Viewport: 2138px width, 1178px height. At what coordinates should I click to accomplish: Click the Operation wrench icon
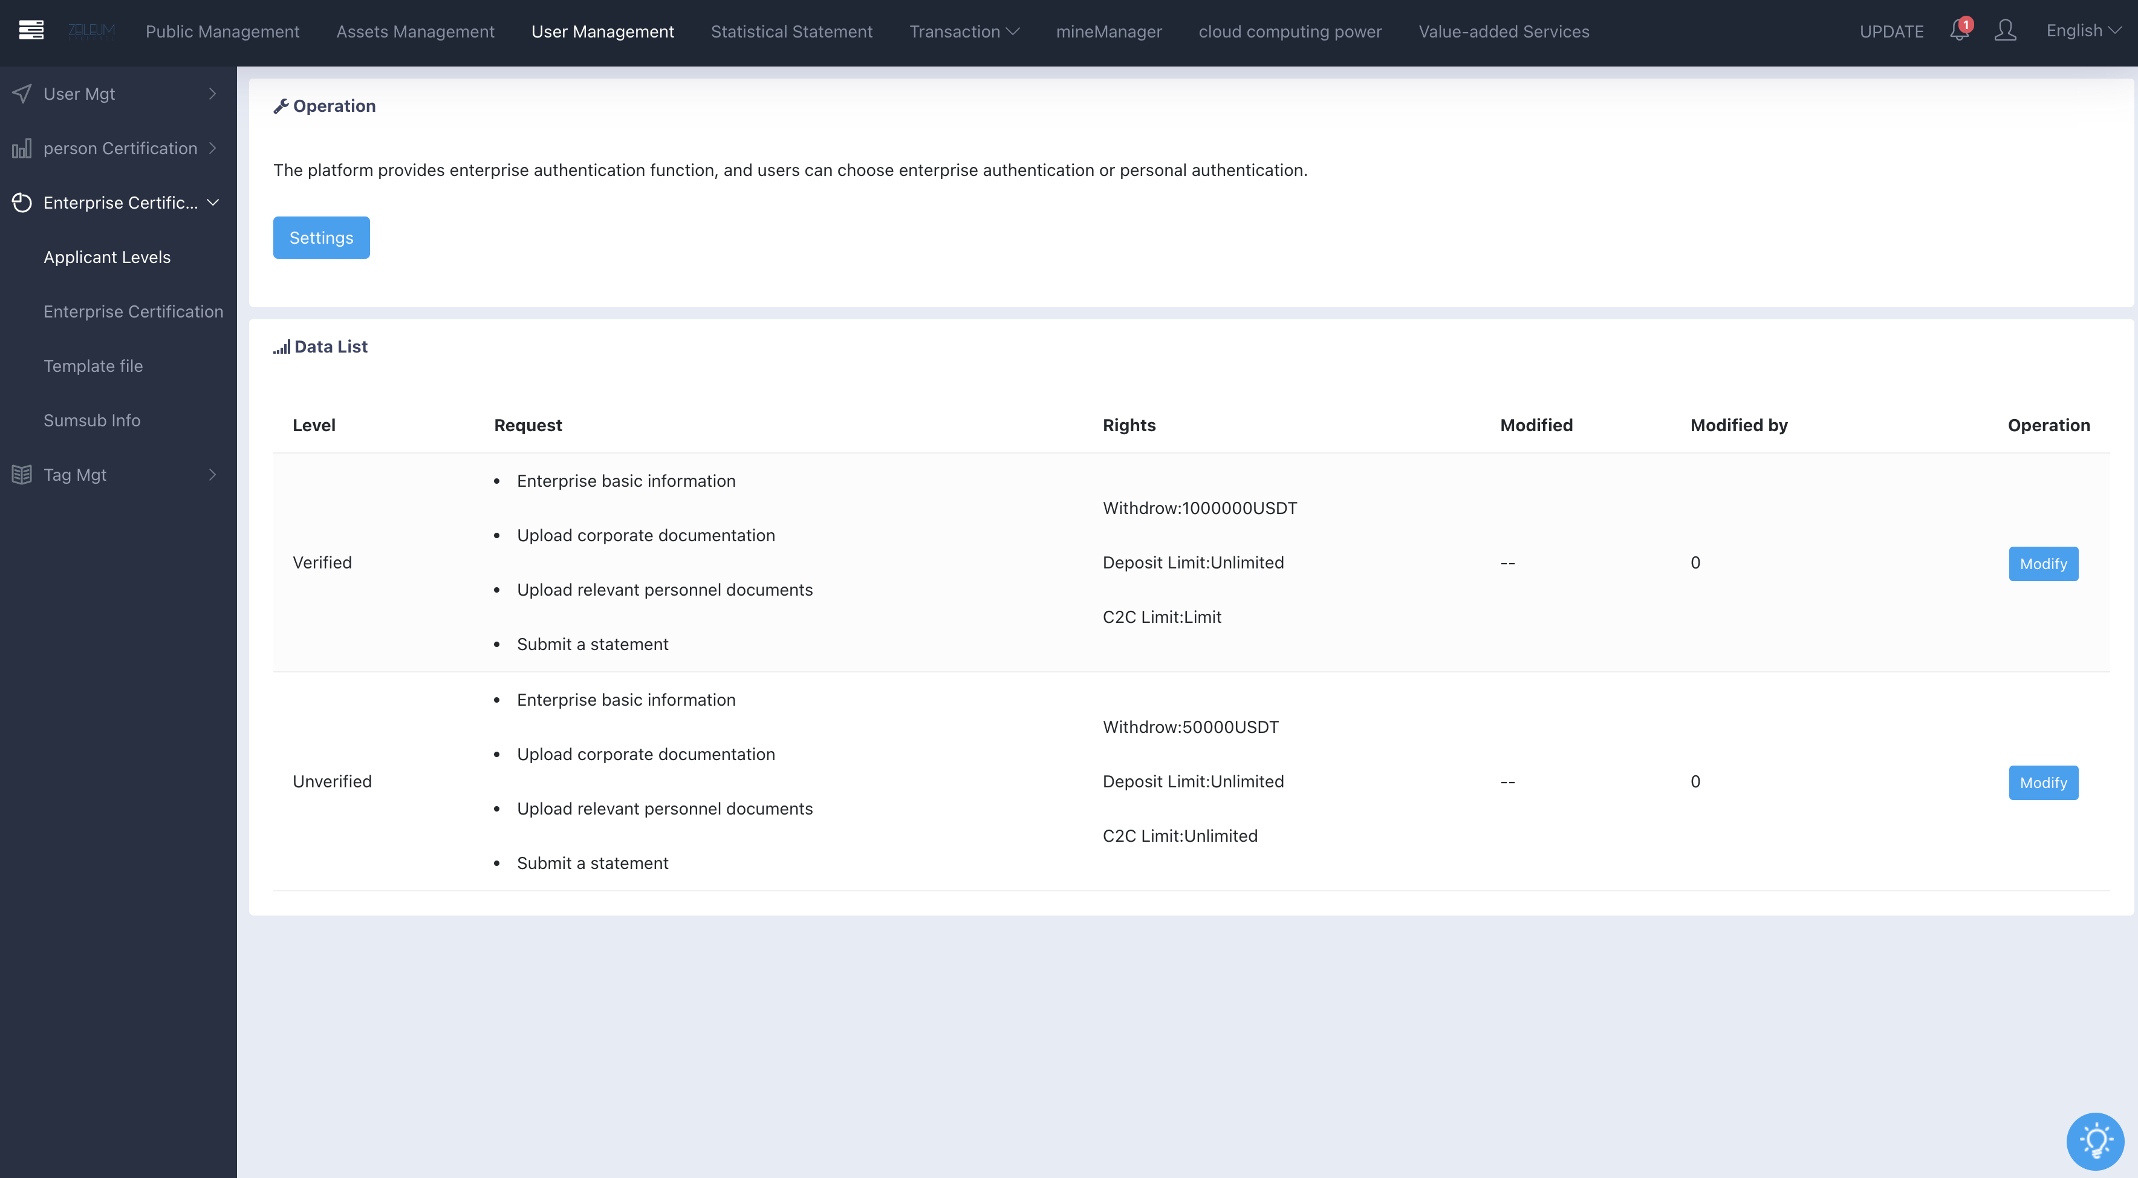coord(281,106)
